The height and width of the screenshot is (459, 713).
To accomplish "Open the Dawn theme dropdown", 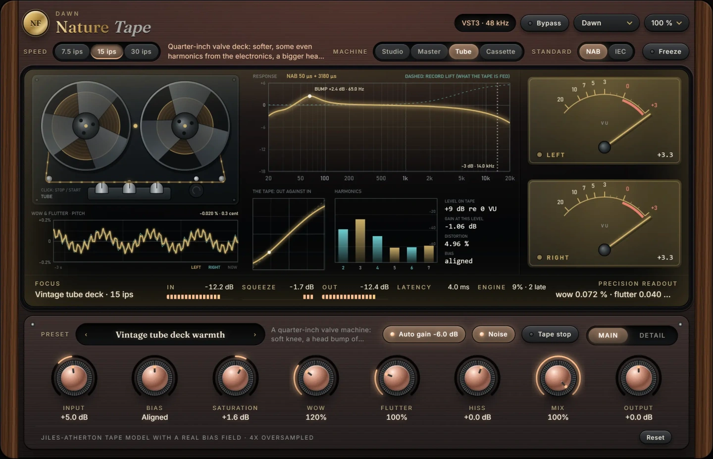I will pos(607,23).
